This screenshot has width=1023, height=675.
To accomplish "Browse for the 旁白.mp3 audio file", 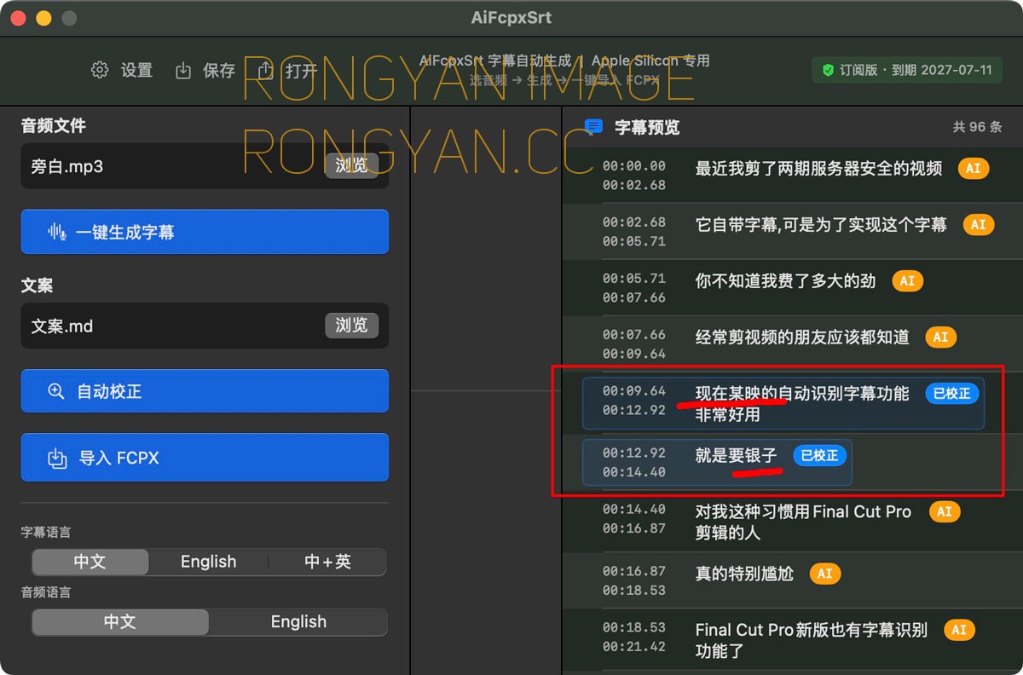I will pos(351,165).
